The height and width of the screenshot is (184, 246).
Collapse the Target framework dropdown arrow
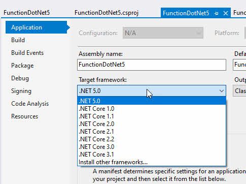(x=222, y=91)
